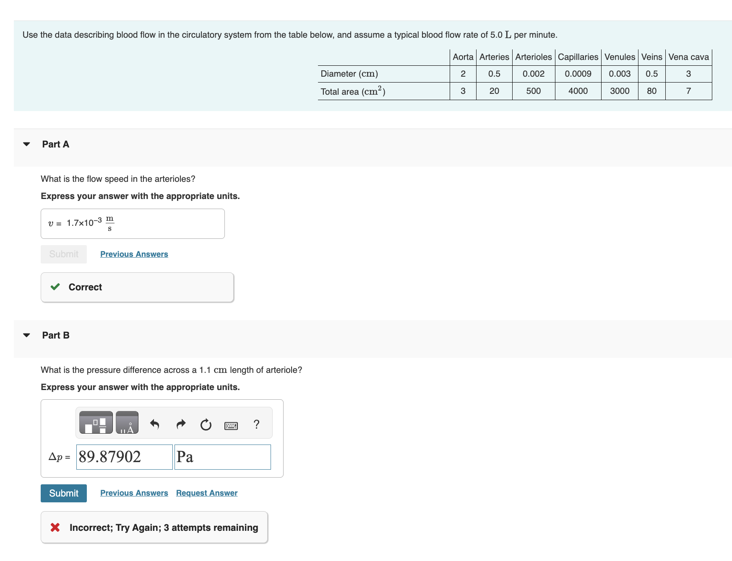Image resolution: width=732 pixels, height=561 pixels.
Task: Select the Part B heading
Action: (55, 335)
